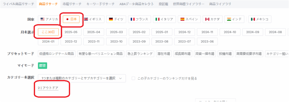Select the 商品リサーチ tab

tap(48, 4)
